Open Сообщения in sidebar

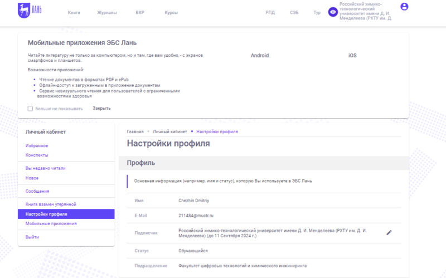point(37,191)
